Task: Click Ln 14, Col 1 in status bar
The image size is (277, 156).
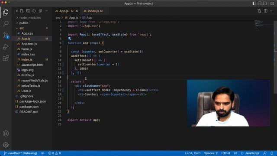Action: [193, 153]
